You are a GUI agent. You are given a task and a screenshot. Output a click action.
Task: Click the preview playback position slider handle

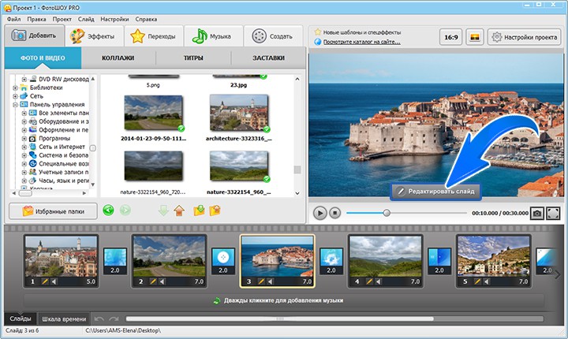(387, 213)
